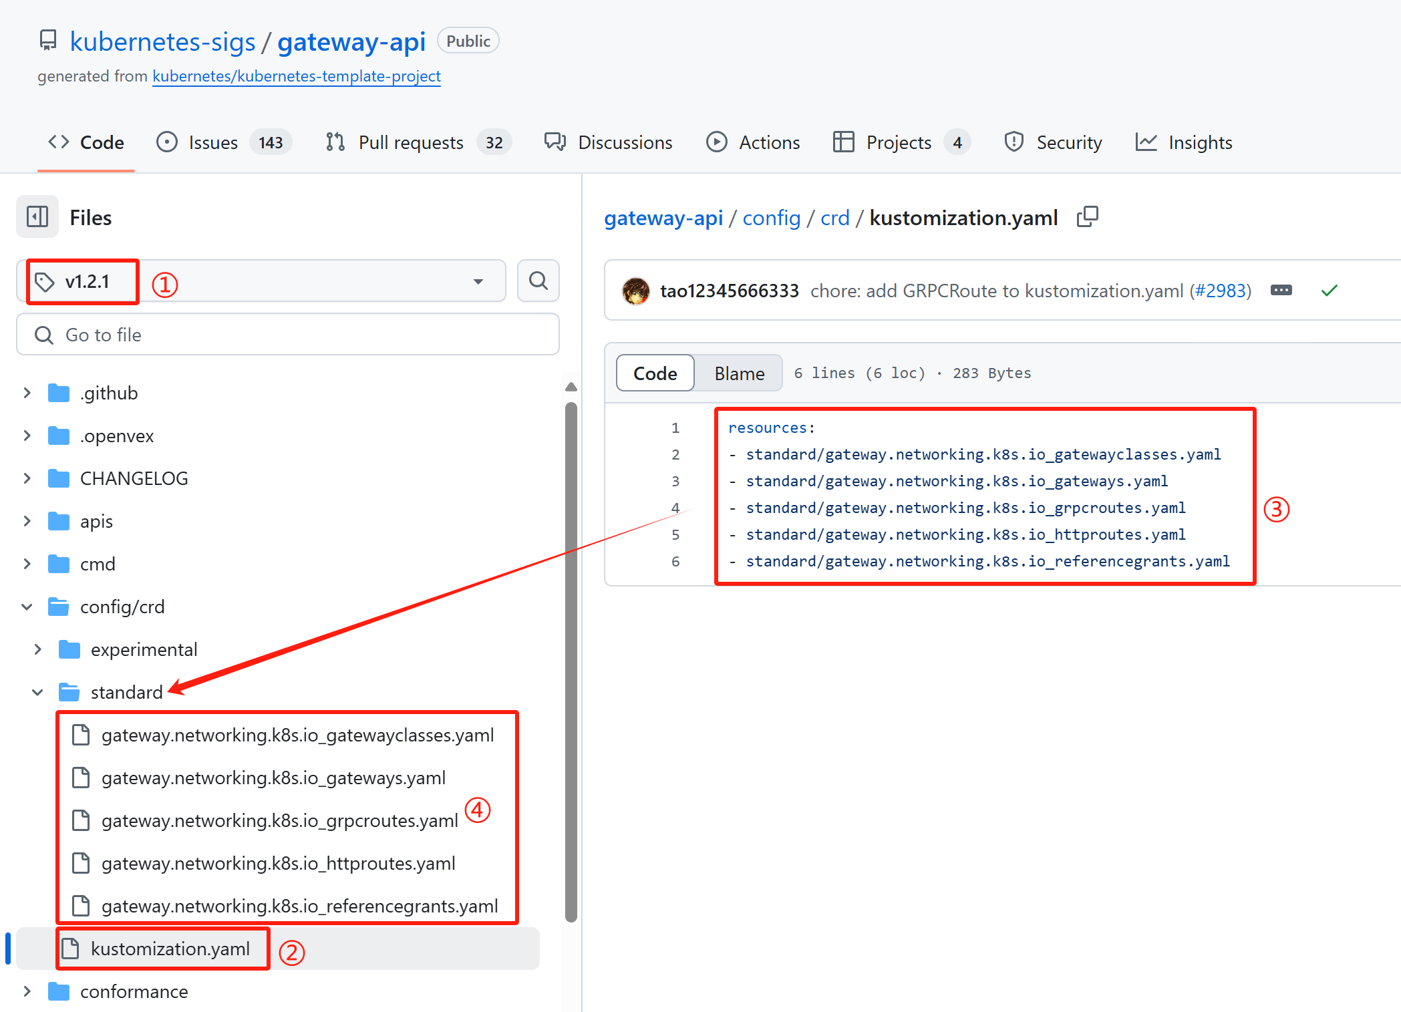The width and height of the screenshot is (1401, 1012).
Task: Open tao12345666333's avatar
Action: click(635, 291)
